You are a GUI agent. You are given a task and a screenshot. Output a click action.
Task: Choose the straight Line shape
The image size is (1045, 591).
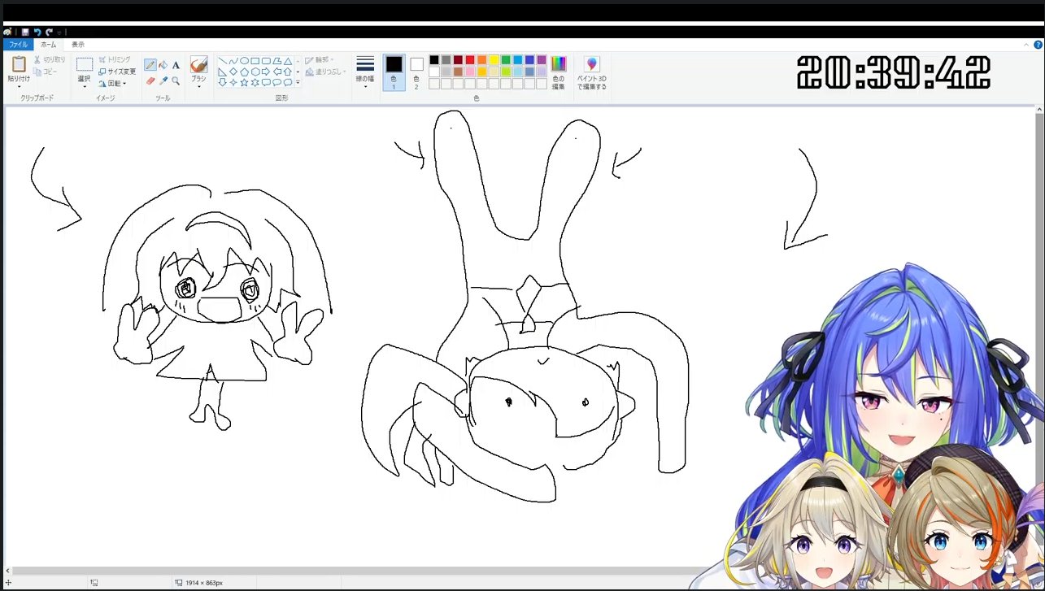click(x=223, y=61)
